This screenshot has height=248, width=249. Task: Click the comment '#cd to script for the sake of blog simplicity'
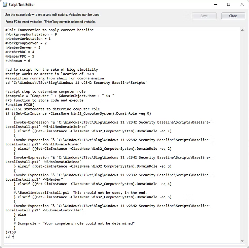[51, 70]
